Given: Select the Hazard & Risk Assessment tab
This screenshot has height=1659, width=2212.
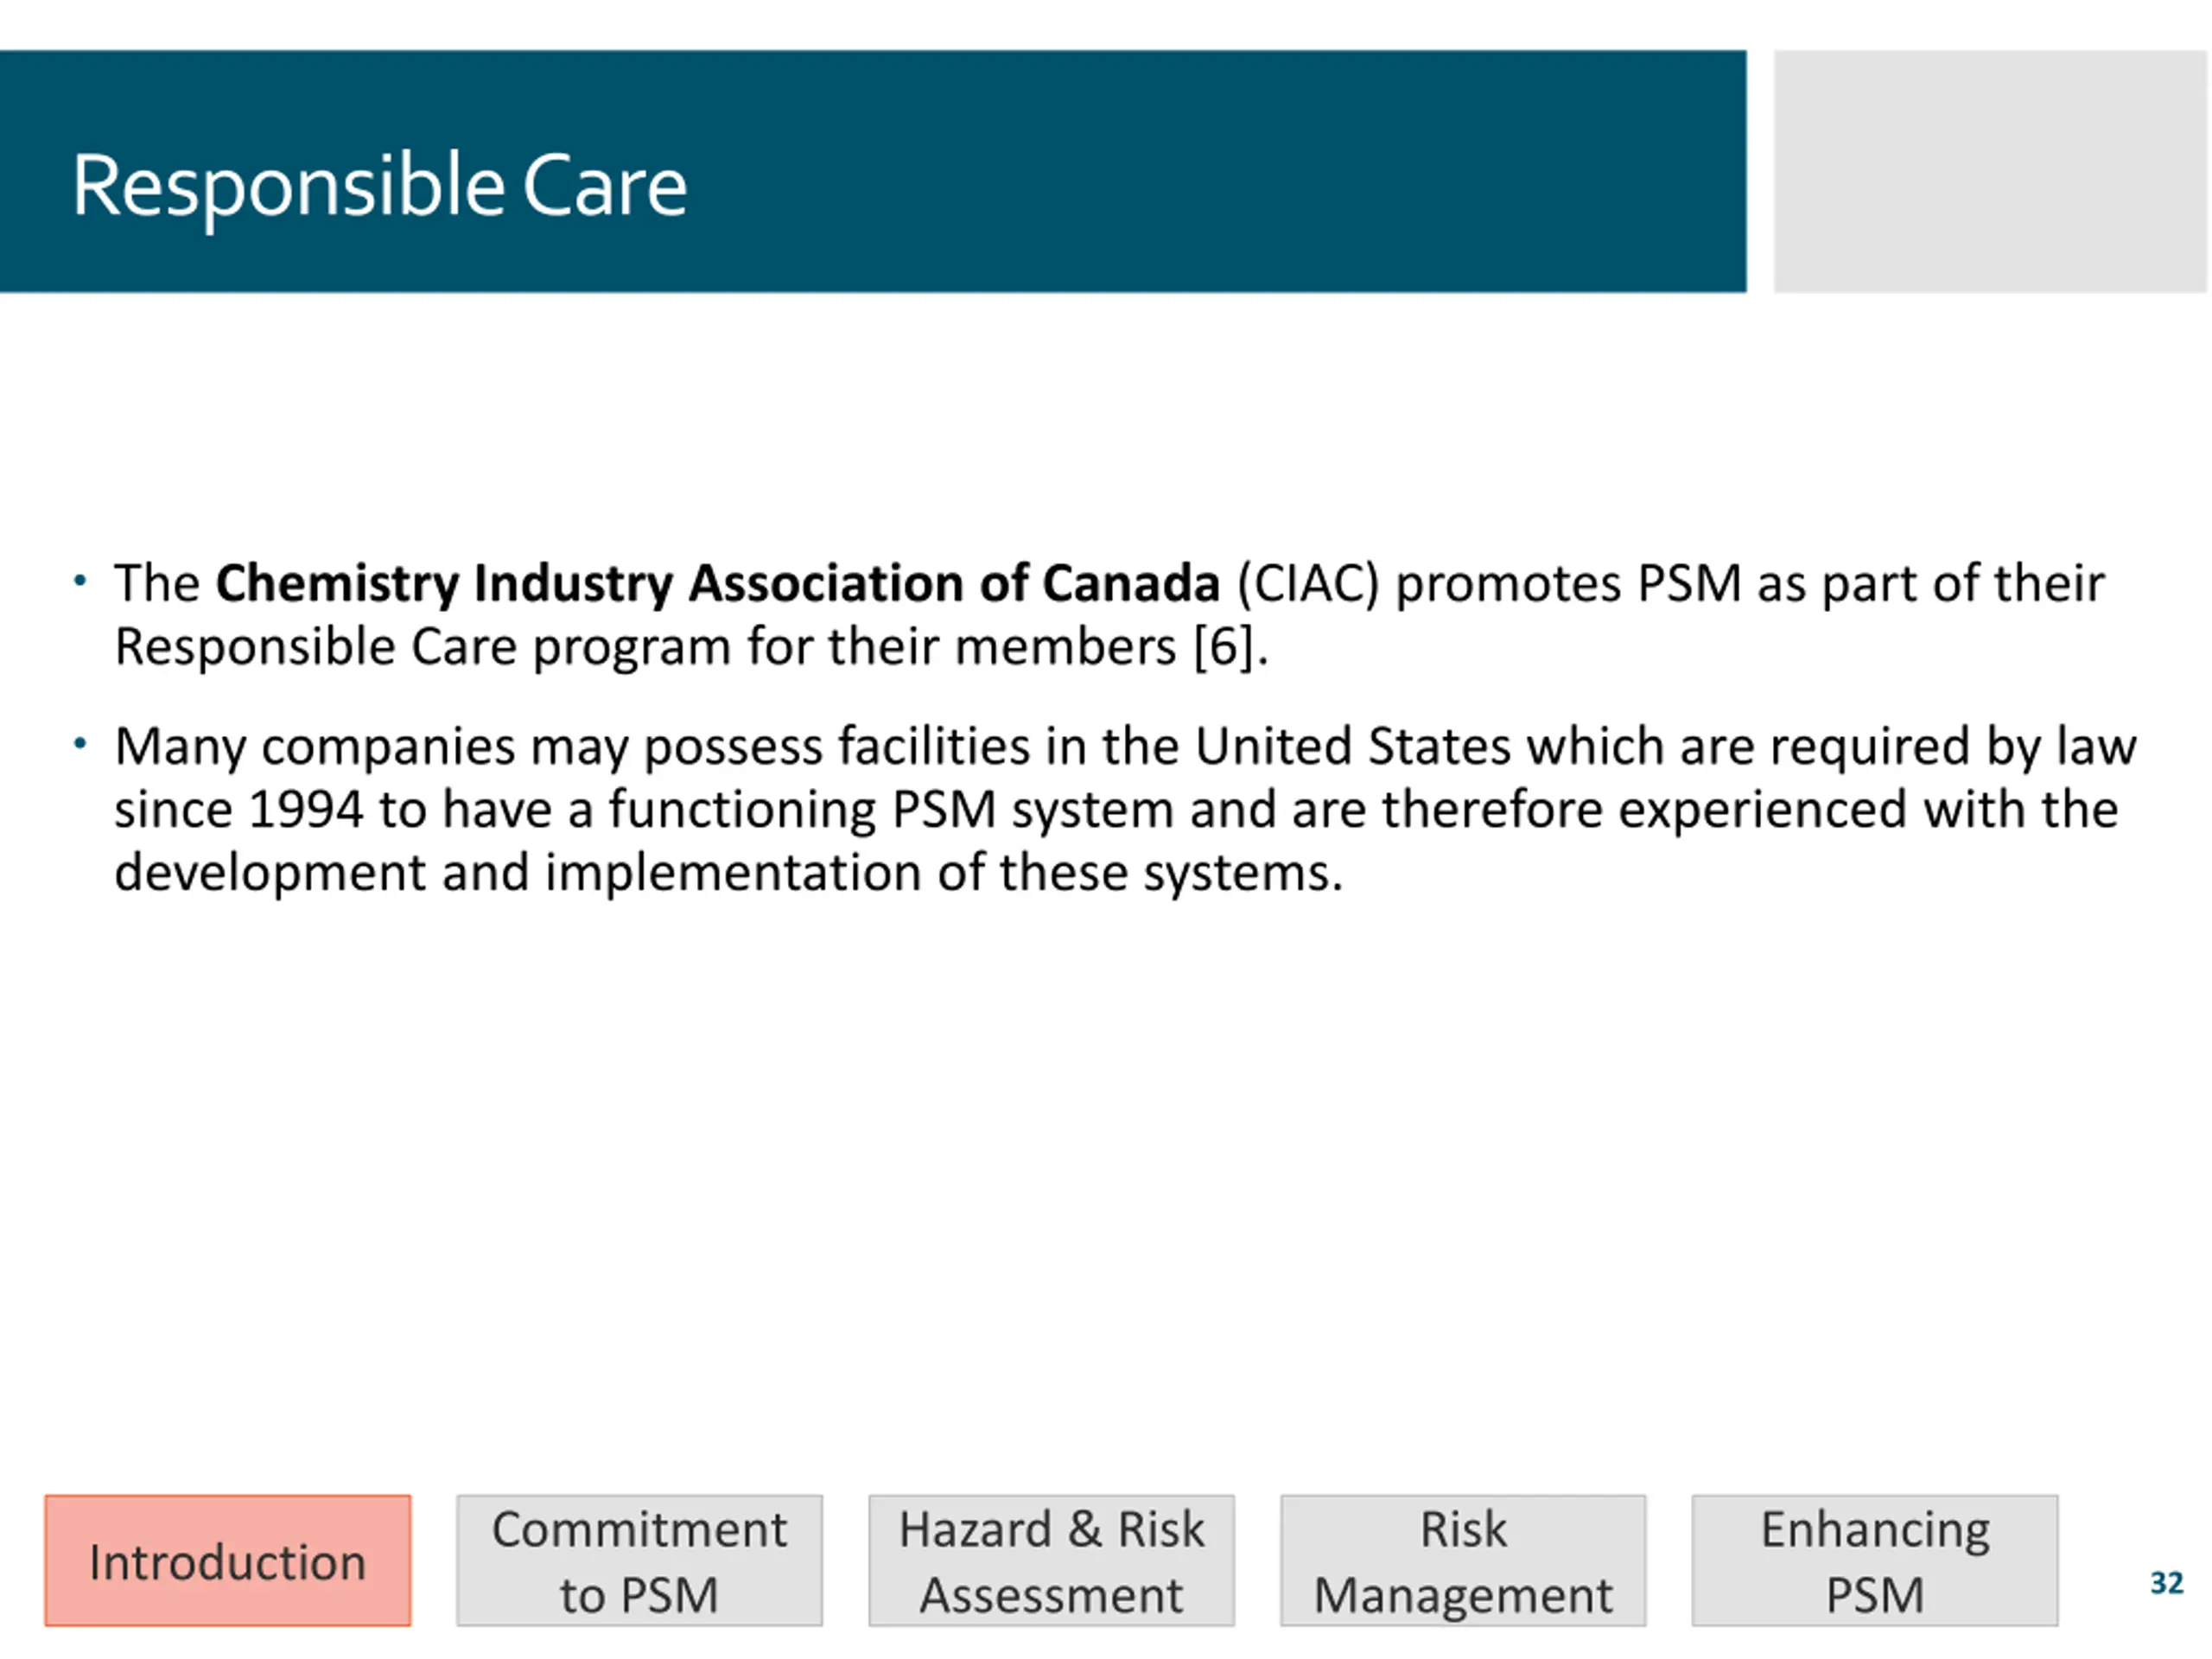Looking at the screenshot, I should (1051, 1561).
